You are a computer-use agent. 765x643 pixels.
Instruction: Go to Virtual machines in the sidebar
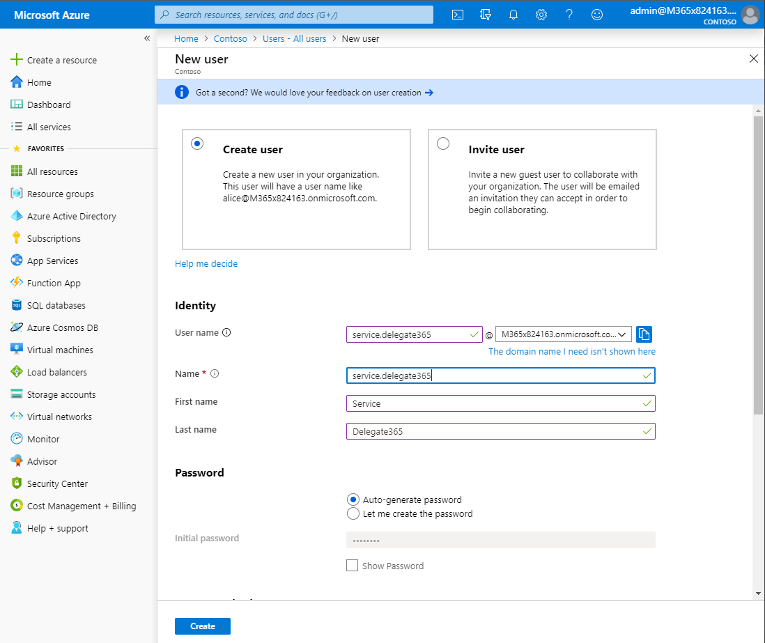(60, 350)
